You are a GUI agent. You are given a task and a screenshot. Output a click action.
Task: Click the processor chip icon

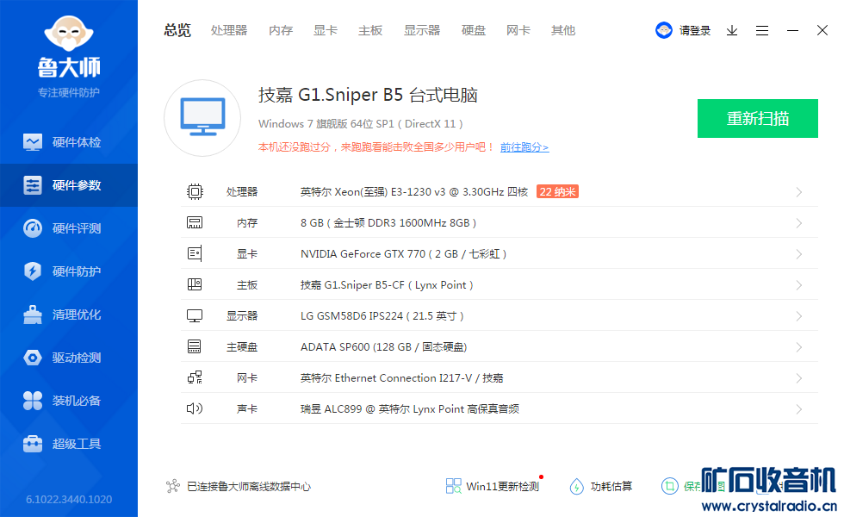click(x=195, y=191)
